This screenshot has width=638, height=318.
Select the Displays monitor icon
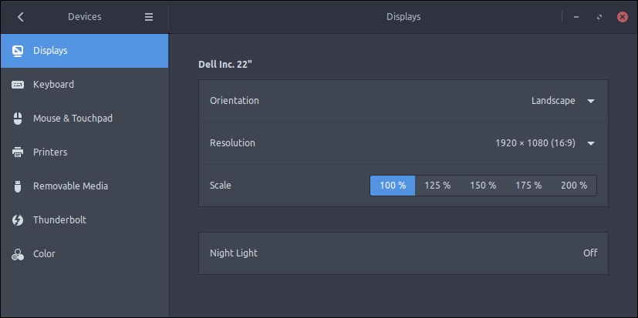click(x=18, y=51)
